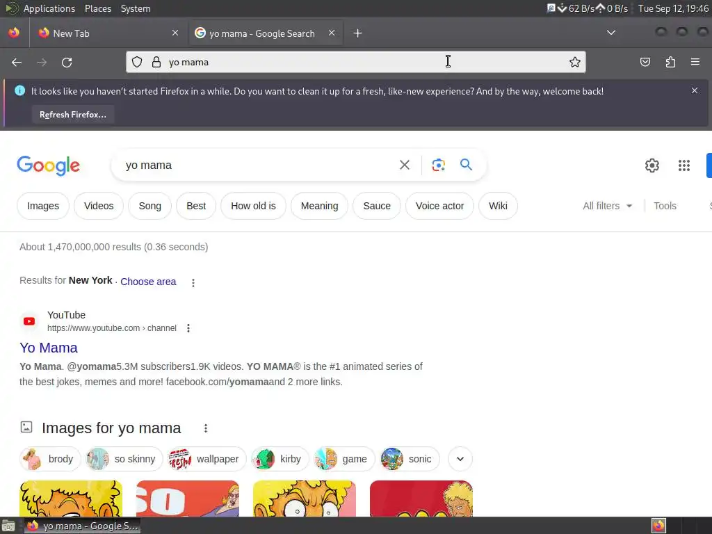This screenshot has height=534, width=712.
Task: Click the Firefox icon in the tab bar
Action: 14,33
